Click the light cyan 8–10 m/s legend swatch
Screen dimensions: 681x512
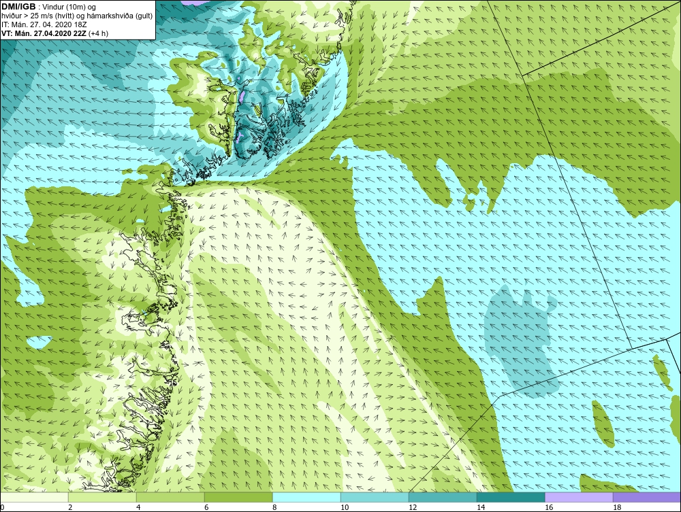306,497
